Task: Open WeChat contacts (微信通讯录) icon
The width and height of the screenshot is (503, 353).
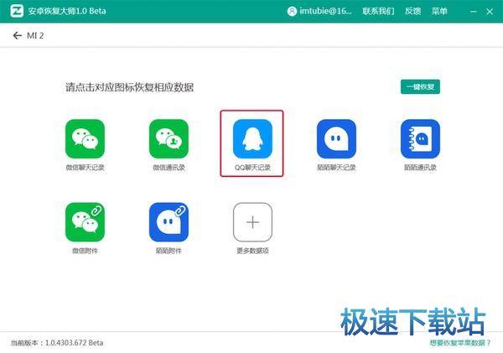Action: (169, 138)
